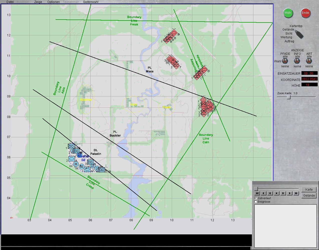This screenshot has width=319, height=250.
Task: Click the play forward button
Action: coord(290,193)
